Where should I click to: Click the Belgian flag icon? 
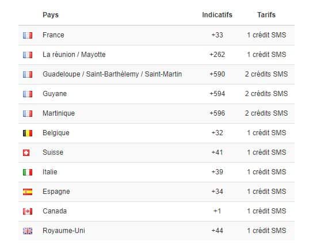coord(28,133)
